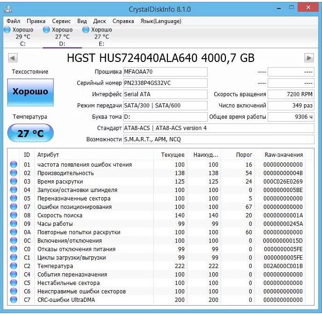Open the Справка menu
Viewport: 322px width, 315px height.
point(123,21)
